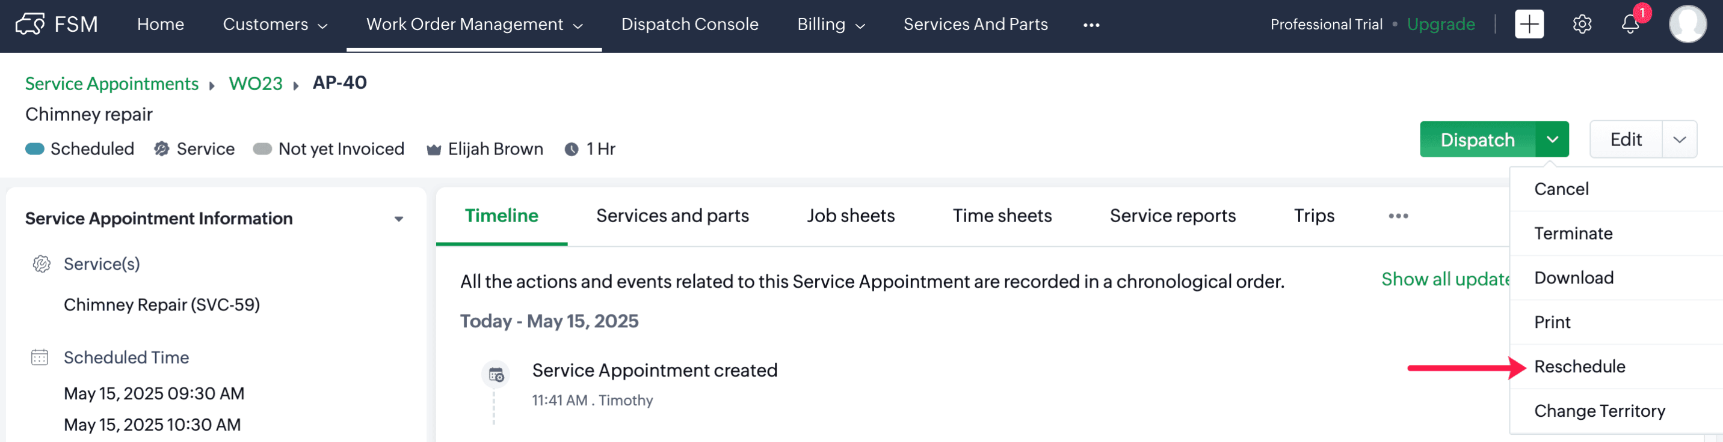Collapse the Service Appointment Information section
The width and height of the screenshot is (1723, 442).
coord(399,219)
